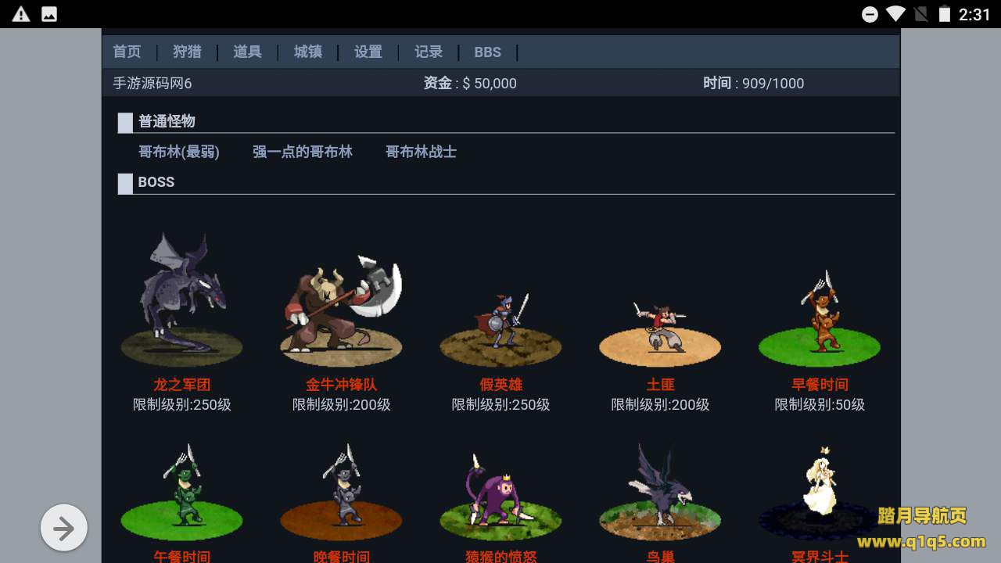Choose the 哥布林战士 monster link

point(421,152)
